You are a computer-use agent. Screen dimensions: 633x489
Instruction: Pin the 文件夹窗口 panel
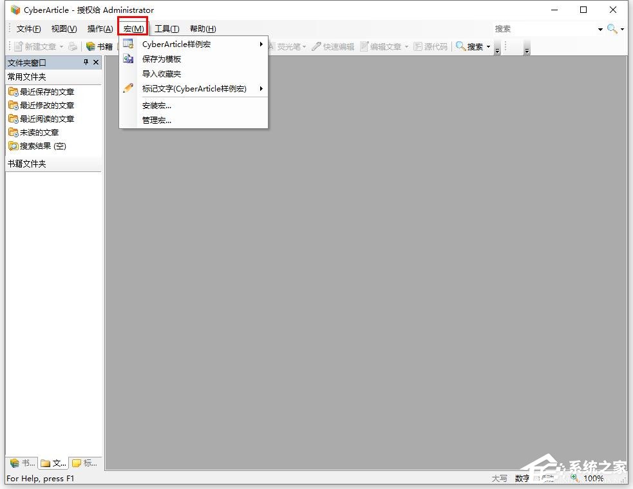click(x=86, y=62)
